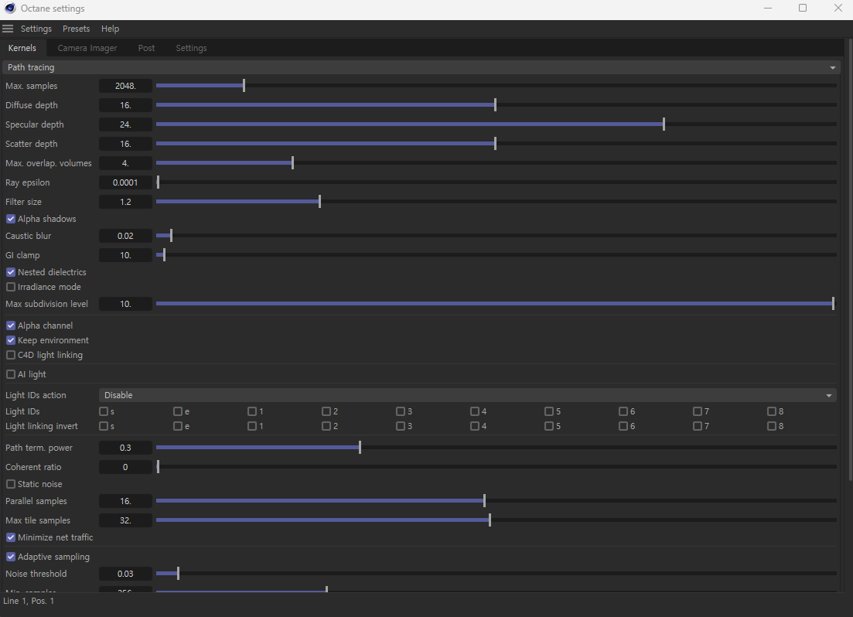
Task: Open the Path tracing kernel dropdown
Action: click(x=421, y=67)
